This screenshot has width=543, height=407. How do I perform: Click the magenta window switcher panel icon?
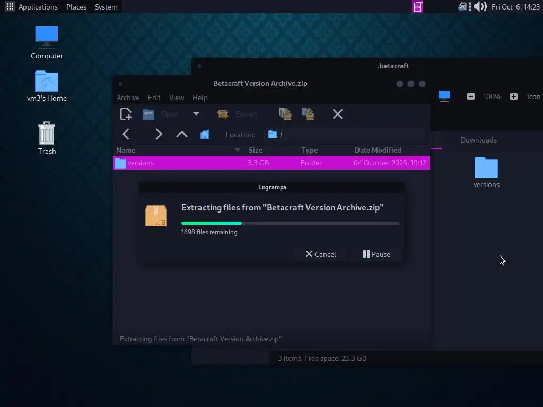click(x=418, y=7)
